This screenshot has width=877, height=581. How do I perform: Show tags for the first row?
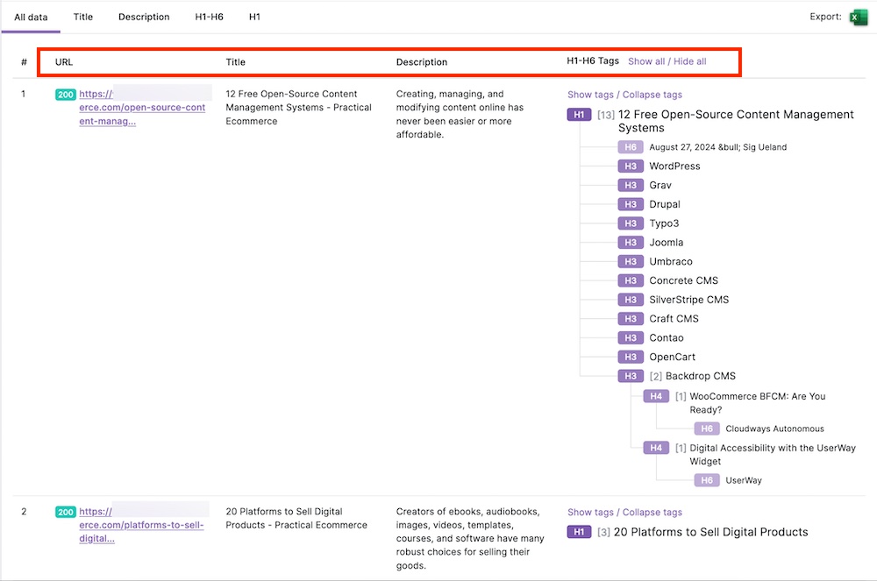click(x=590, y=95)
